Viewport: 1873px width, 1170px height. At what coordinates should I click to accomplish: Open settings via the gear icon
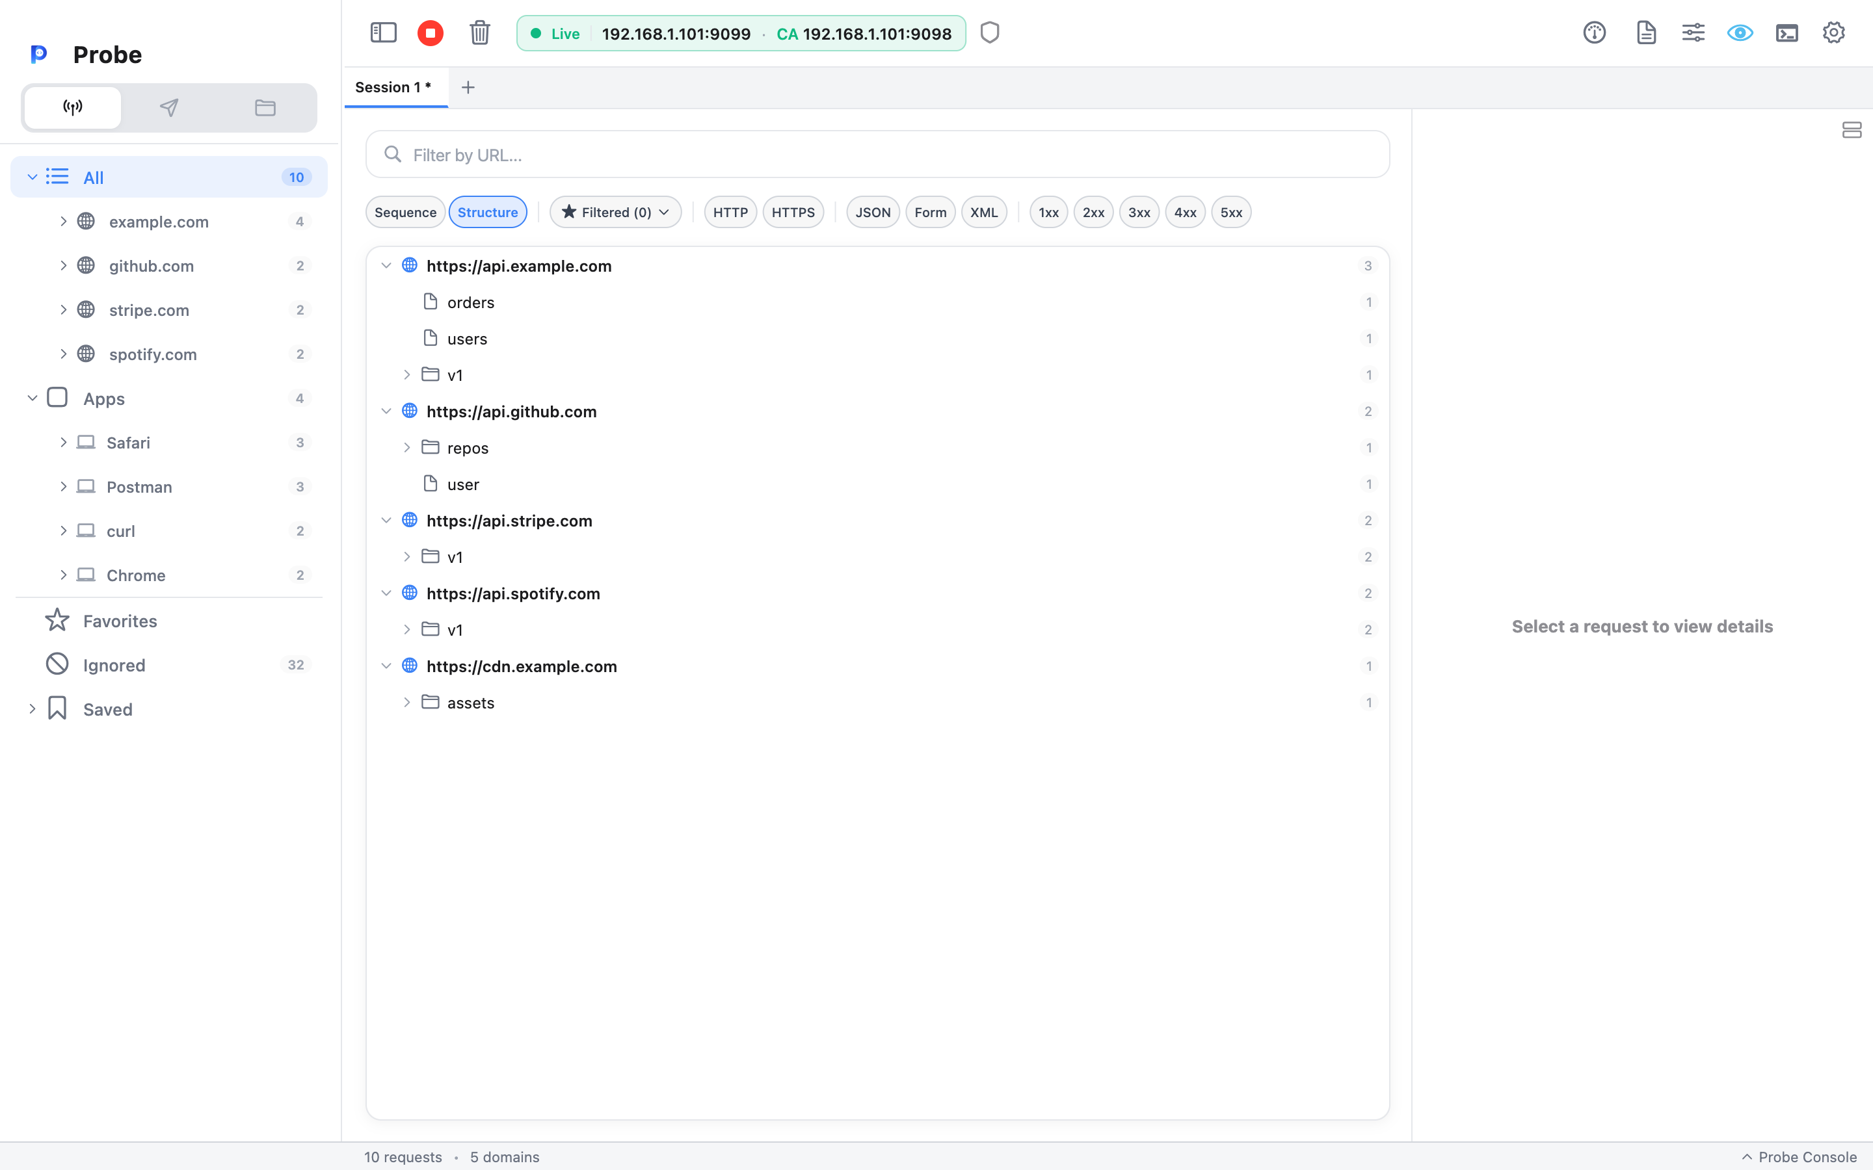point(1833,32)
